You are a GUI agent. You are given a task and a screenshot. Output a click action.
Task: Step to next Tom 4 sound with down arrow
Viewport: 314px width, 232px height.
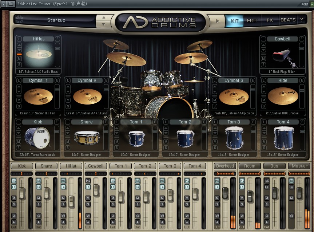264,133
